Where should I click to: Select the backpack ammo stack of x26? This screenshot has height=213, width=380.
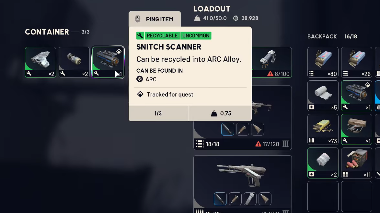[356, 62]
